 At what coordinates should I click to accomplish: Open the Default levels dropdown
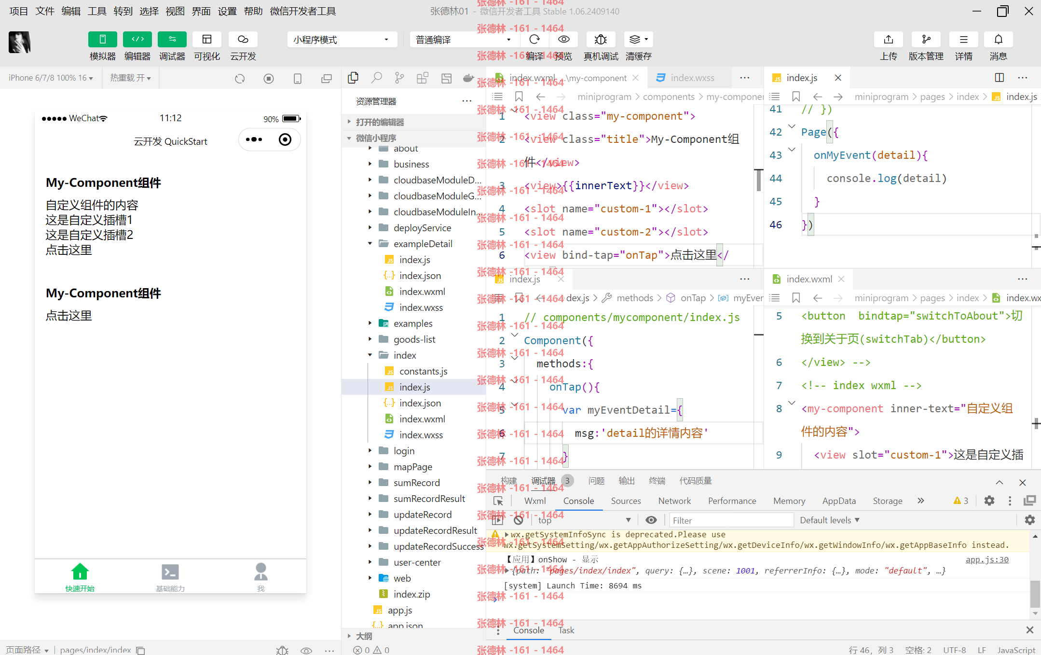[x=830, y=520]
